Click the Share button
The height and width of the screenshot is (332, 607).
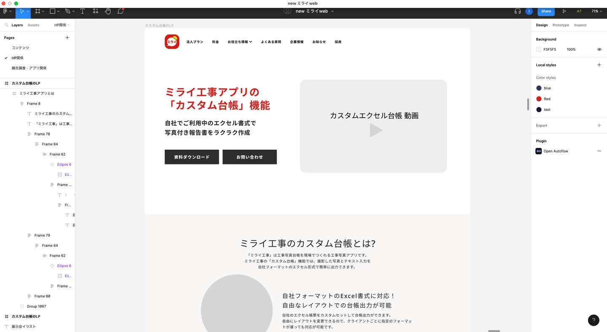coord(546,11)
